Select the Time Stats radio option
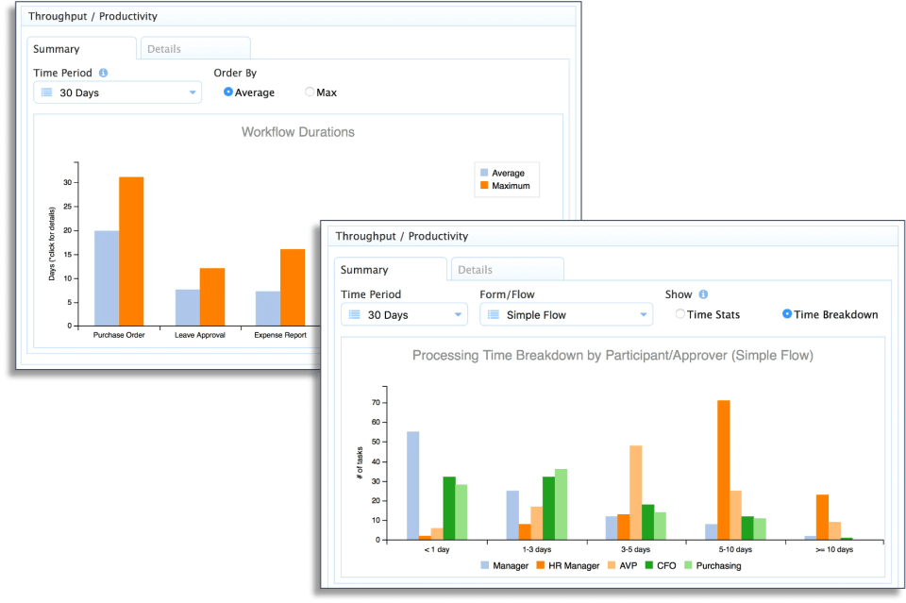906x603 pixels. (x=680, y=313)
